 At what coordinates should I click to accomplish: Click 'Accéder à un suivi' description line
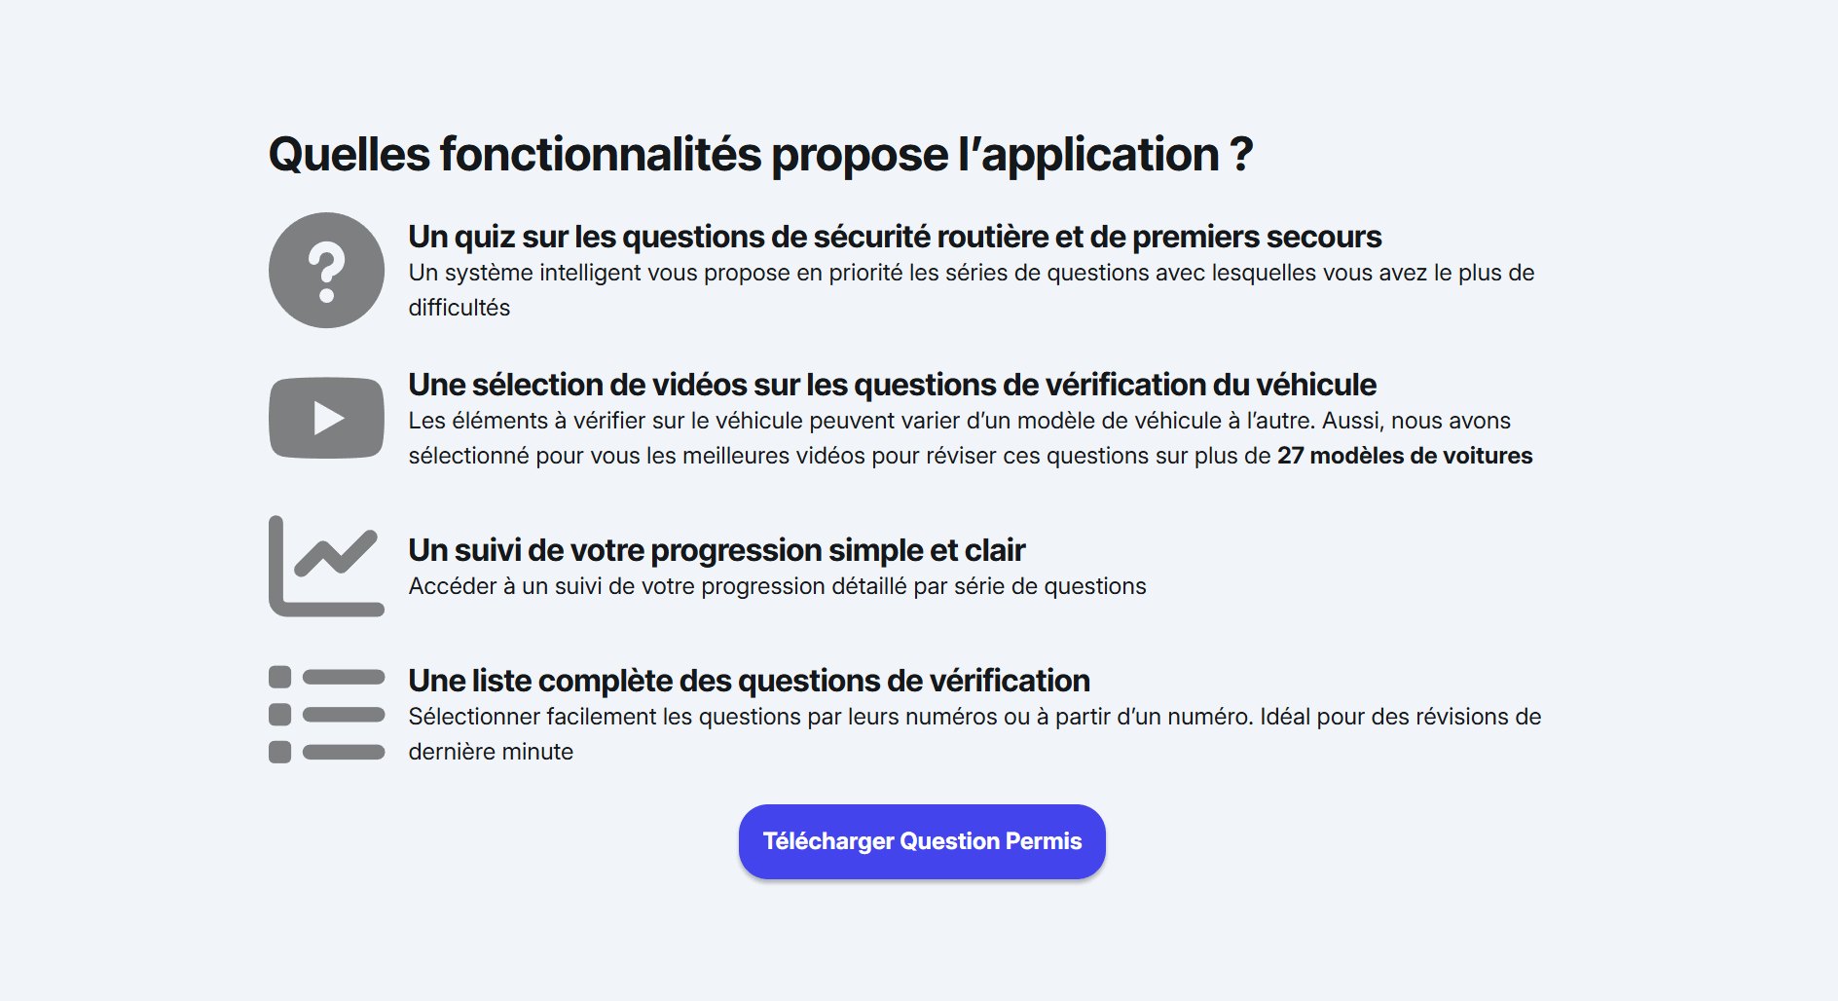tap(777, 586)
